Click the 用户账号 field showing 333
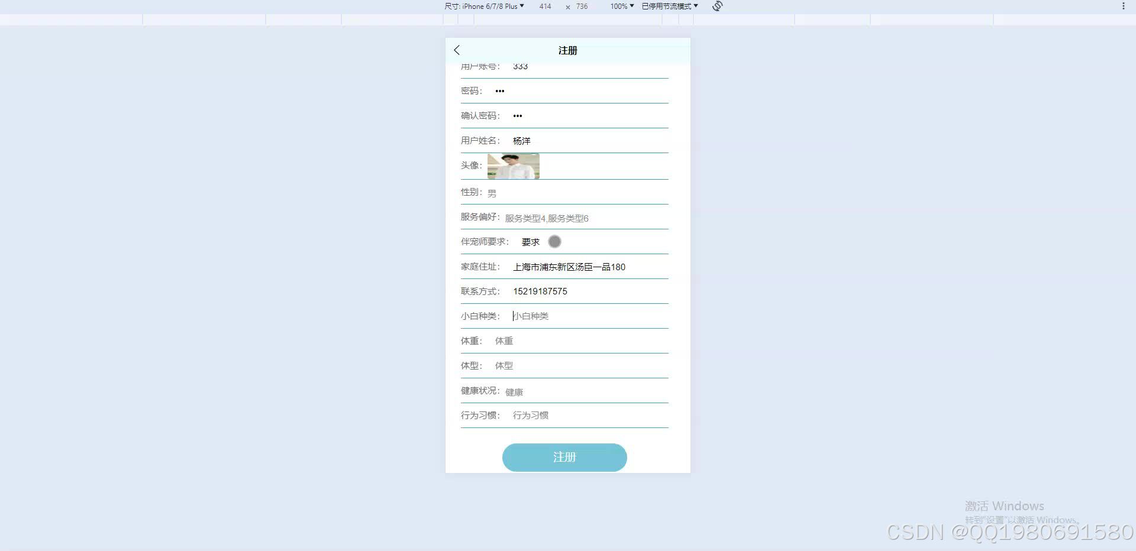Image resolution: width=1136 pixels, height=551 pixels. pos(568,66)
